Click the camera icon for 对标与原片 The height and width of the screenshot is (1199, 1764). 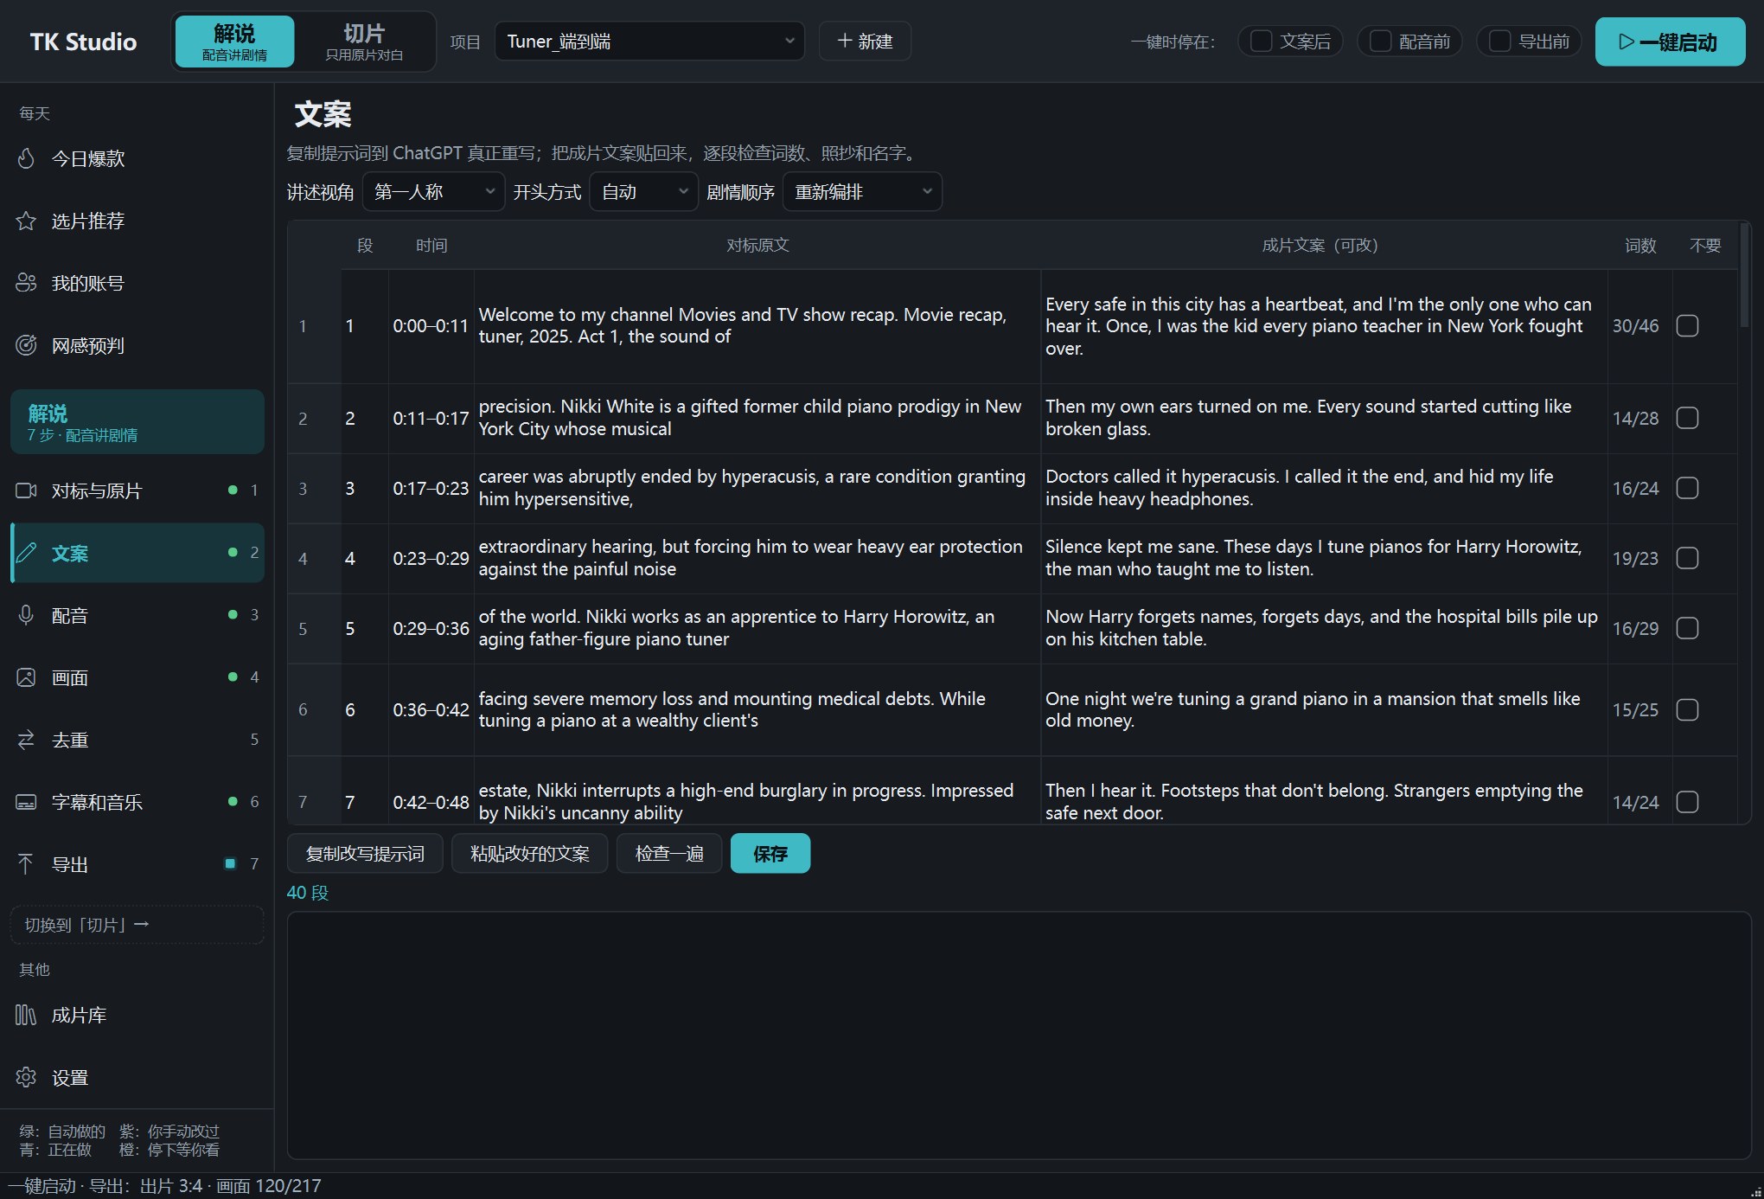point(26,490)
